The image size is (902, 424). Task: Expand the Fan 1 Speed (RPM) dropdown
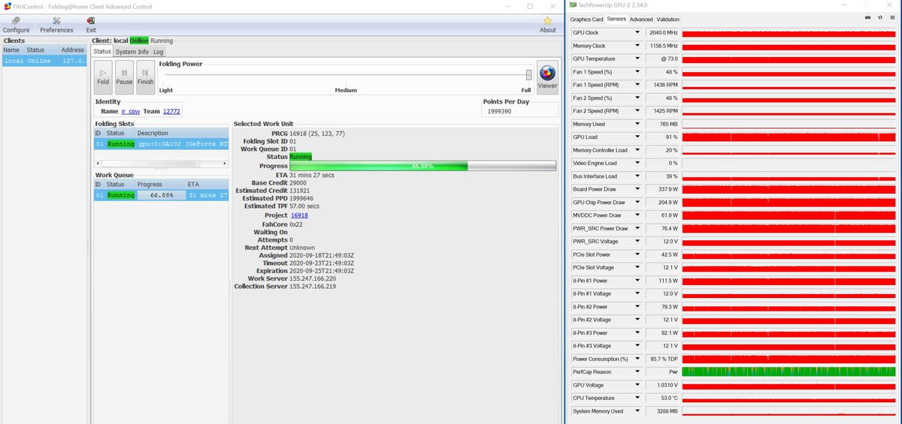click(x=637, y=85)
